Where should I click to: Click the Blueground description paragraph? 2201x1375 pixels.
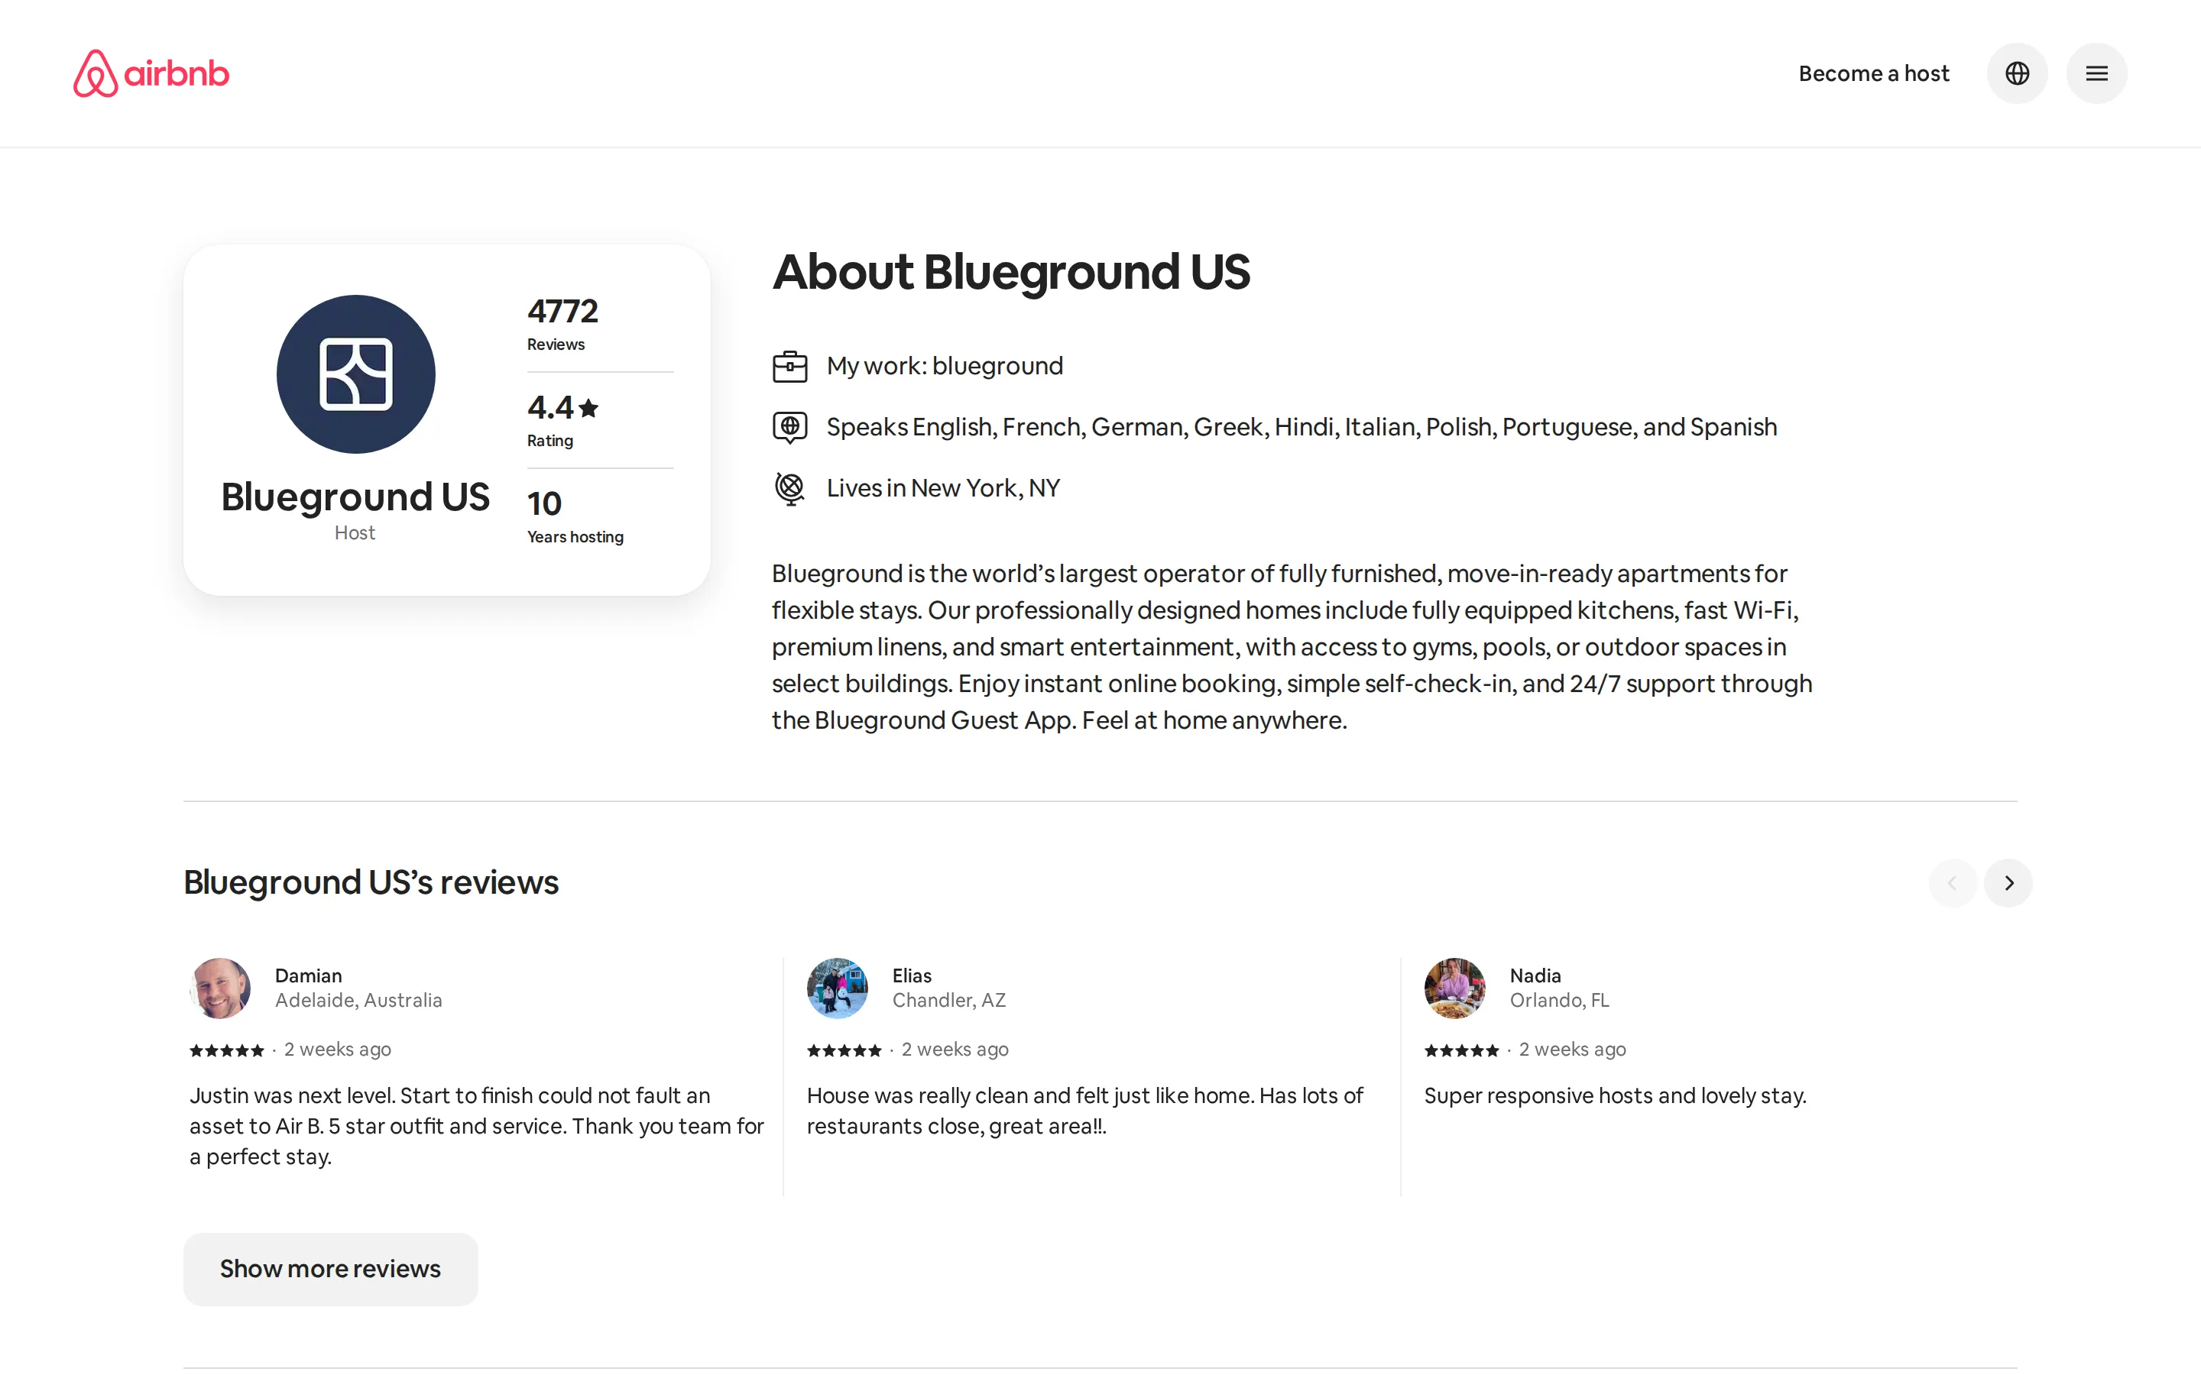pyautogui.click(x=1292, y=646)
